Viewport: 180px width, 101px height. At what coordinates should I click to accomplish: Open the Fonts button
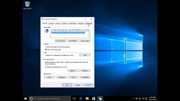click(x=73, y=77)
